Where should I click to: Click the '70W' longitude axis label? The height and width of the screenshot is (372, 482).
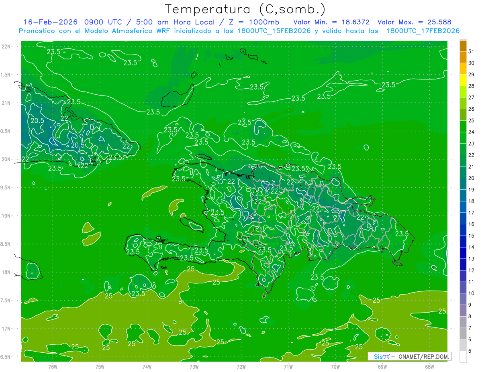tap(335, 366)
